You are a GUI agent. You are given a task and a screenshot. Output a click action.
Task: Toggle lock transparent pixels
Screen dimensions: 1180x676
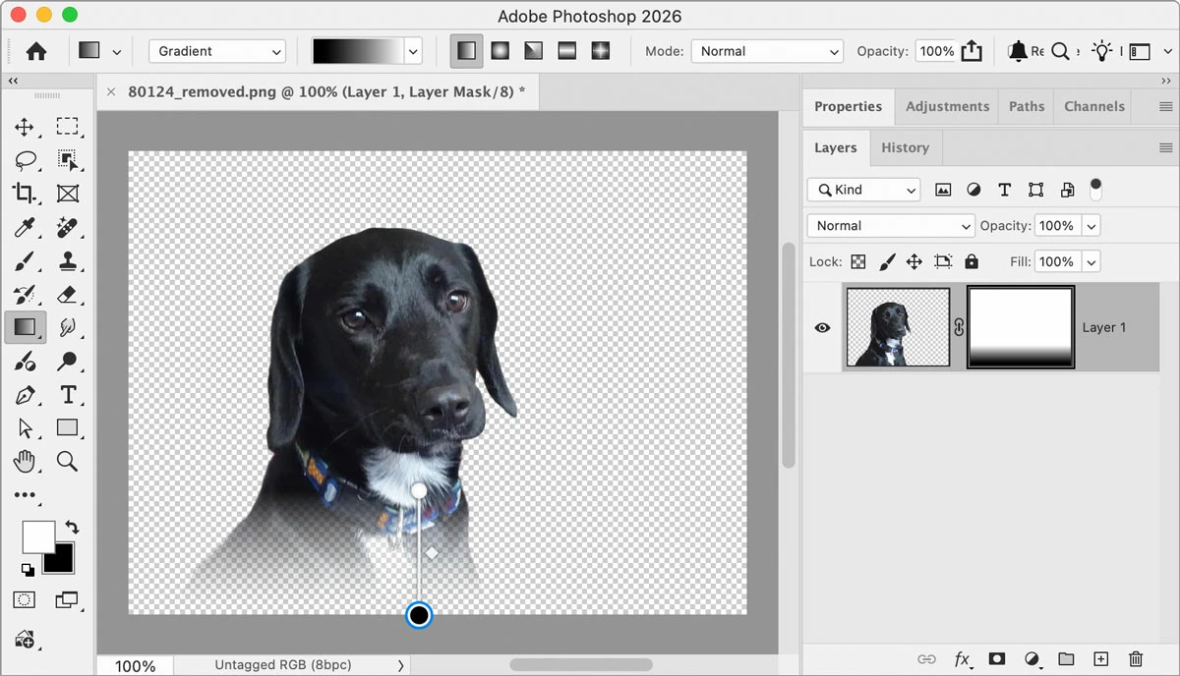(858, 261)
